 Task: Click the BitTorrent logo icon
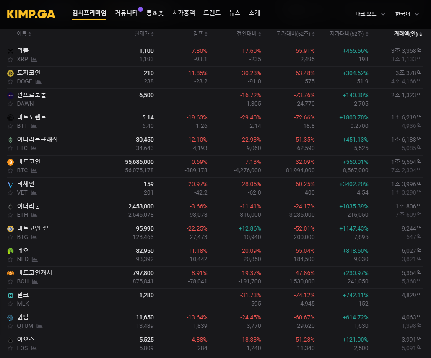point(10,118)
